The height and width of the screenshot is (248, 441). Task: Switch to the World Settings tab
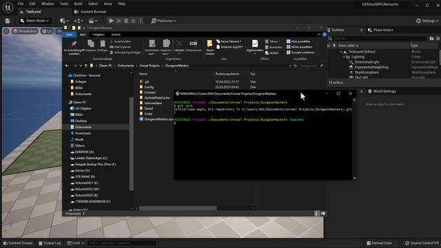pos(382,92)
